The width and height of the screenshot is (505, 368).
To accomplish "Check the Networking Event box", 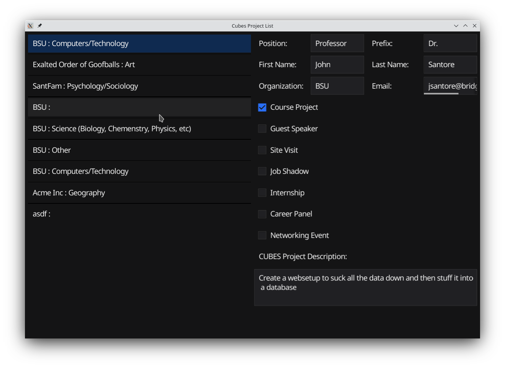I will click(x=262, y=235).
